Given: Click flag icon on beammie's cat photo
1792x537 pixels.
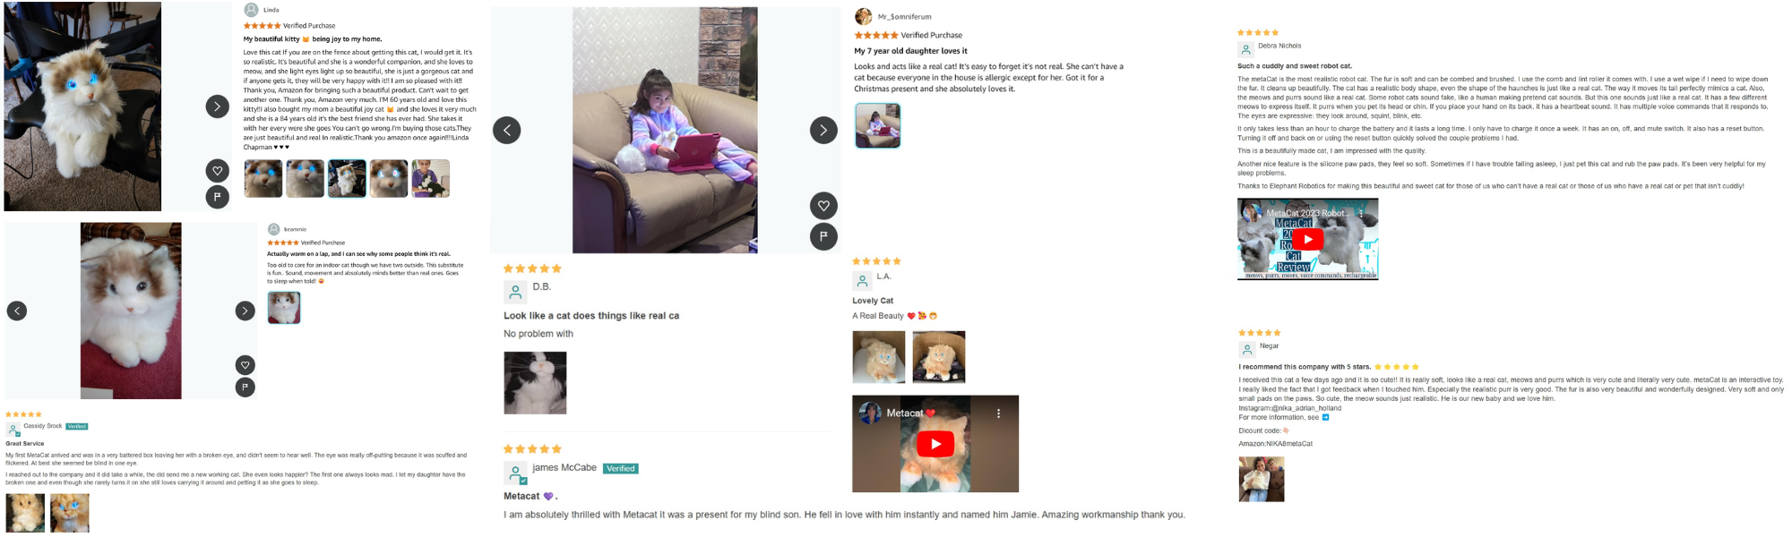Looking at the screenshot, I should tap(246, 387).
